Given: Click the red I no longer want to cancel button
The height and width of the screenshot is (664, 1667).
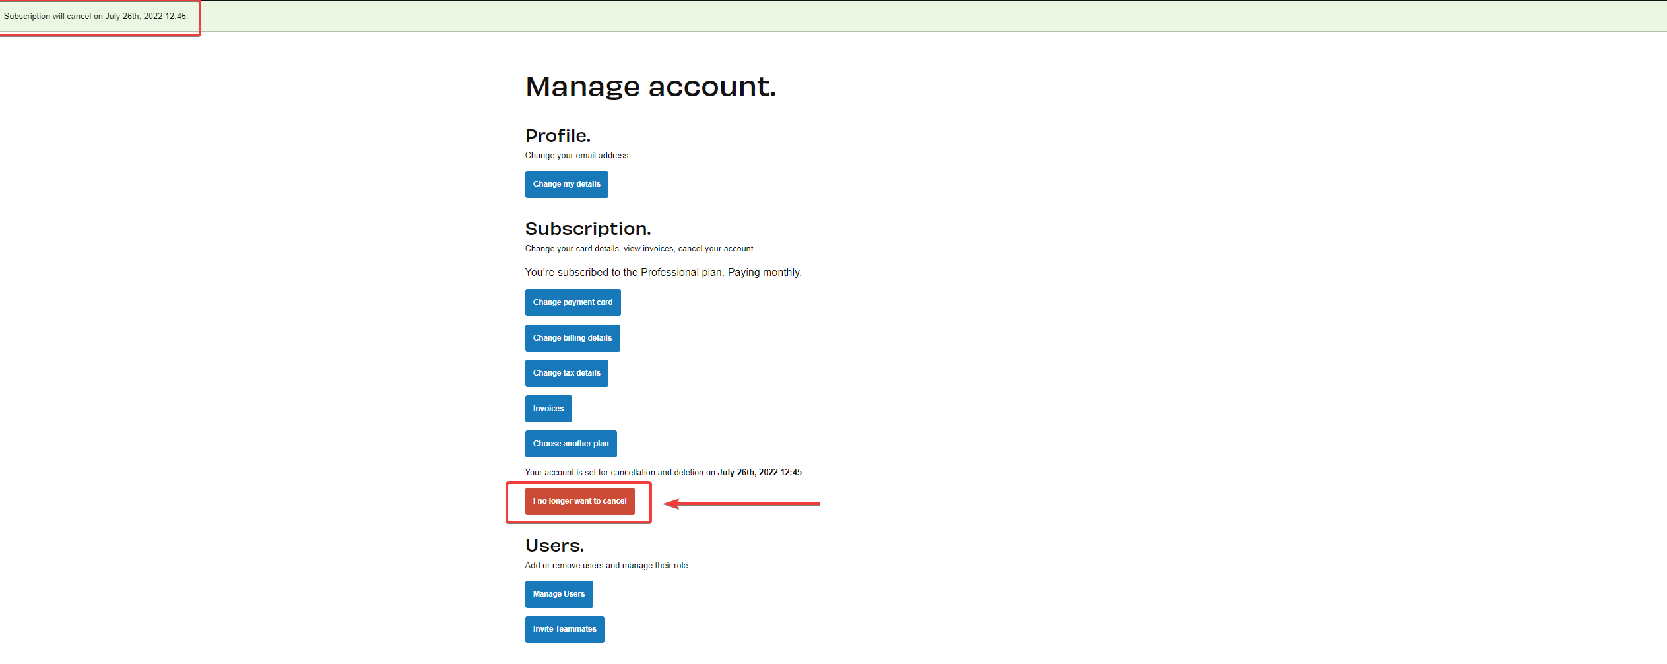Looking at the screenshot, I should point(579,501).
